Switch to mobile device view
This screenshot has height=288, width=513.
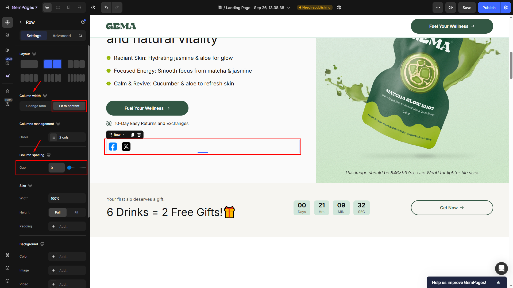pyautogui.click(x=69, y=7)
